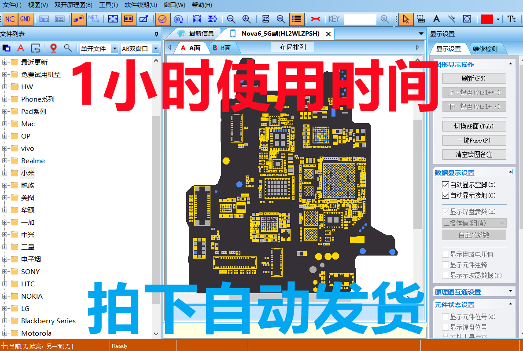Image resolution: width=523 pixels, height=351 pixels.
Task: Select the NC icon in the toolbar
Action: 10,19
